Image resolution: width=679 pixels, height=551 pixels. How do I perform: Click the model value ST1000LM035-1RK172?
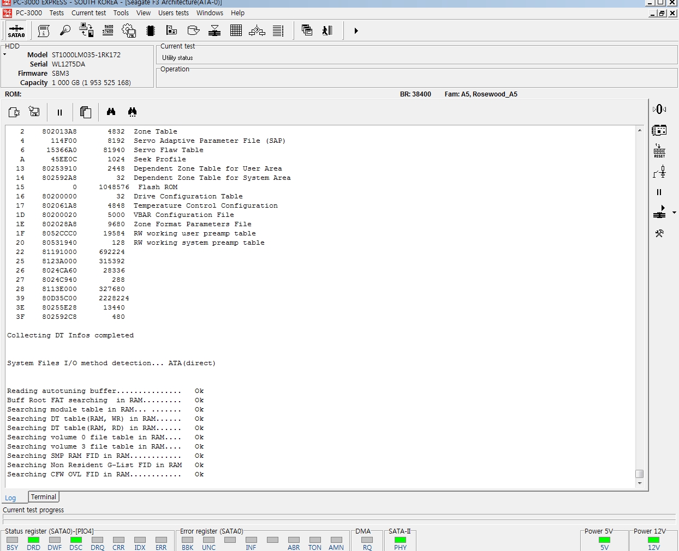pyautogui.click(x=86, y=55)
